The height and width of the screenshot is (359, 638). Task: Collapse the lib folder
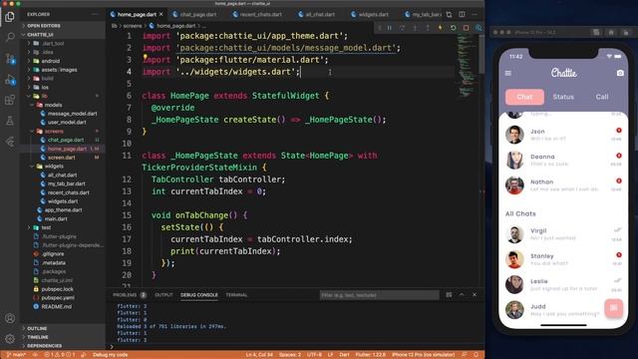pyautogui.click(x=63, y=96)
